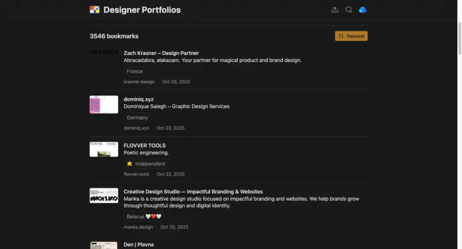462x249 pixels.
Task: Filter by the Belarus hearts tag
Action: [144, 216]
